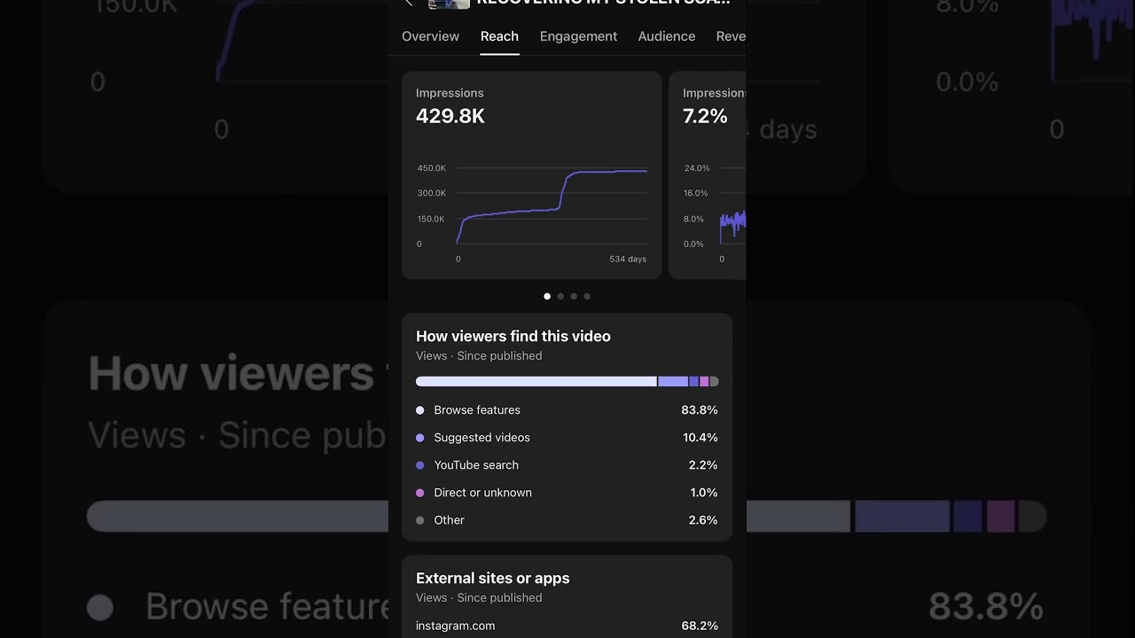Open the External sites or apps heading
1135x638 pixels.
click(493, 579)
